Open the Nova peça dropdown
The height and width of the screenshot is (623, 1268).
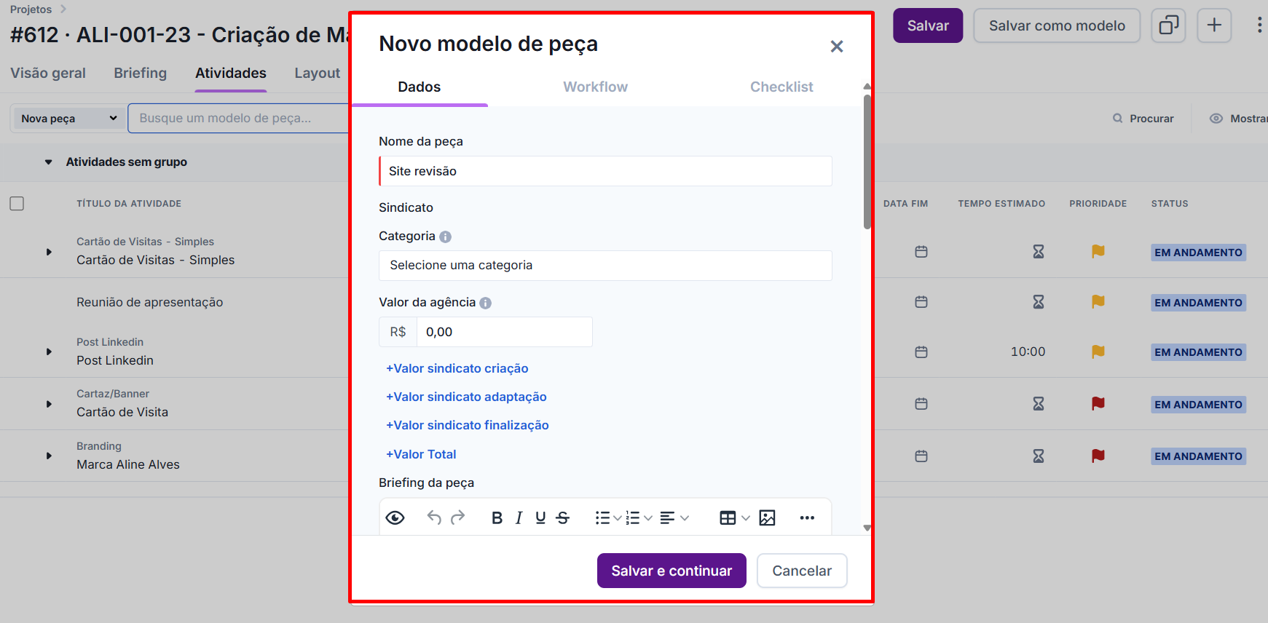(68, 119)
